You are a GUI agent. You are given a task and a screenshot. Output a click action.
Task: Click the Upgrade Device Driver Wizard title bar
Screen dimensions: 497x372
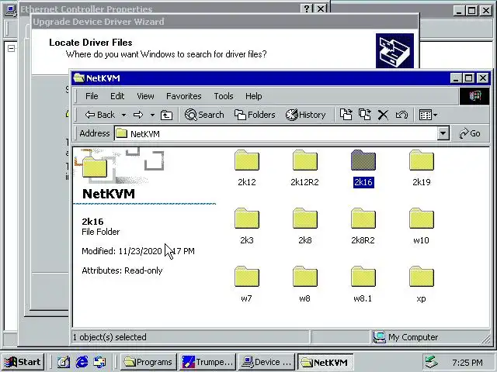tap(225, 22)
